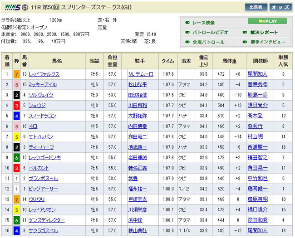Open the 全周パトロール video link
The height and width of the screenshot is (238, 295).
point(208,42)
